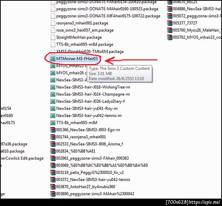Click the 005702_MYOS_mhair23 archive icon
This screenshot has height=206, width=222.
pos(169,37)
